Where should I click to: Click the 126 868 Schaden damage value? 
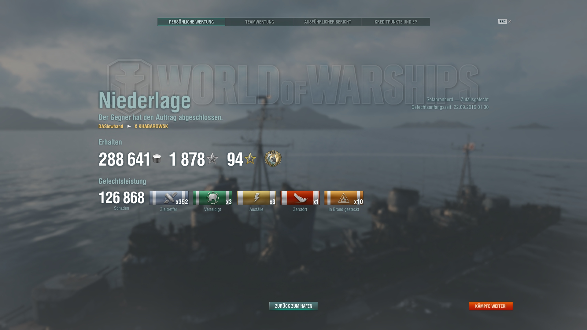click(121, 198)
